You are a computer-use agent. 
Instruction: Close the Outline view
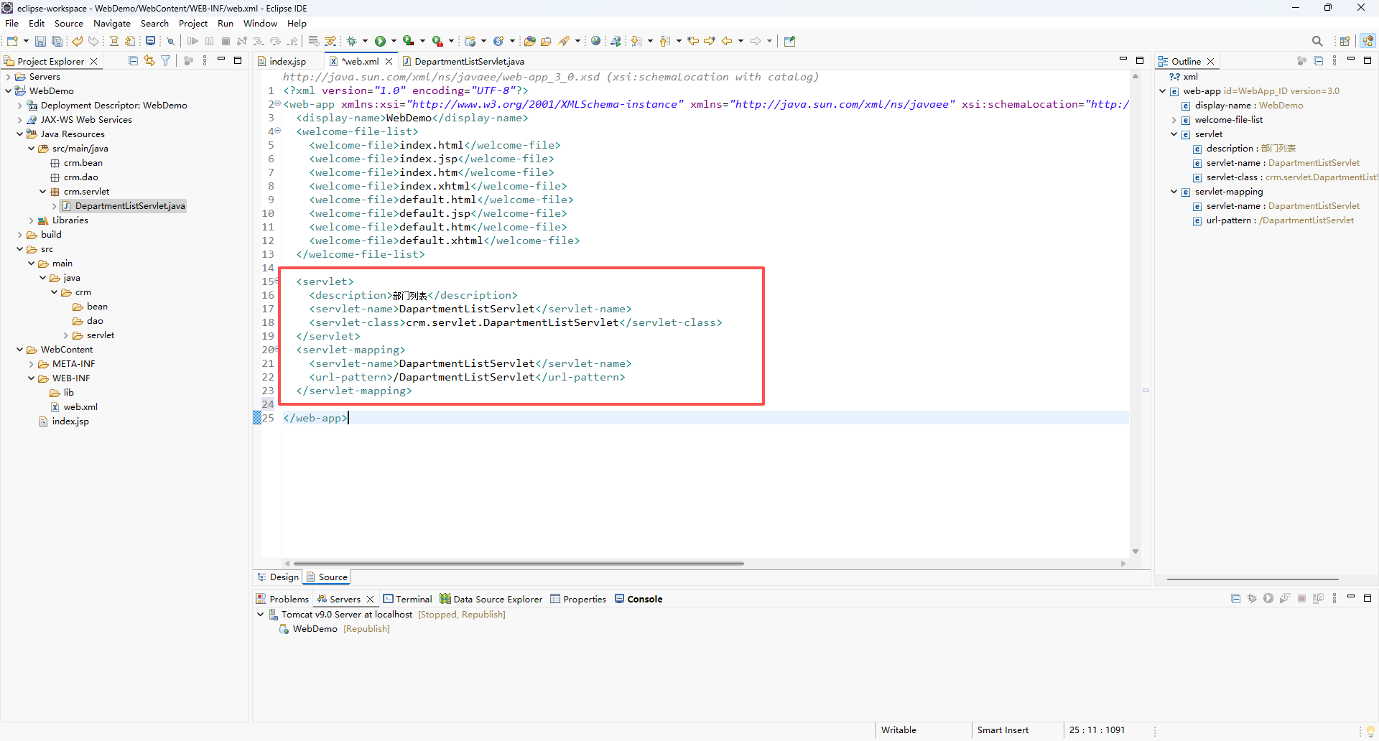click(x=1210, y=61)
